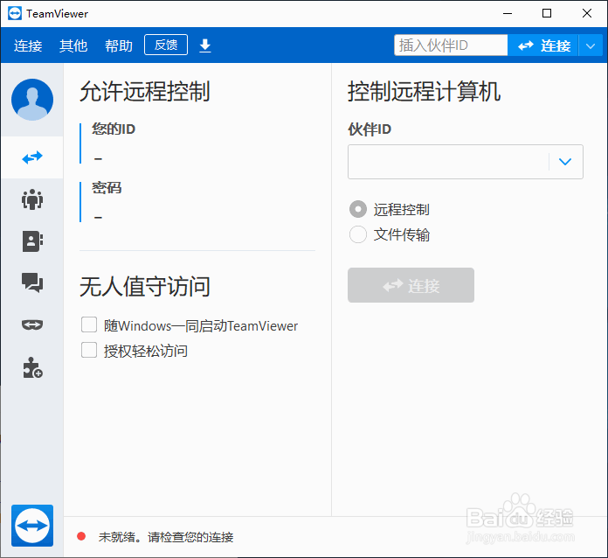
Task: Open the Meeting people sidebar icon
Action: pyautogui.click(x=32, y=199)
